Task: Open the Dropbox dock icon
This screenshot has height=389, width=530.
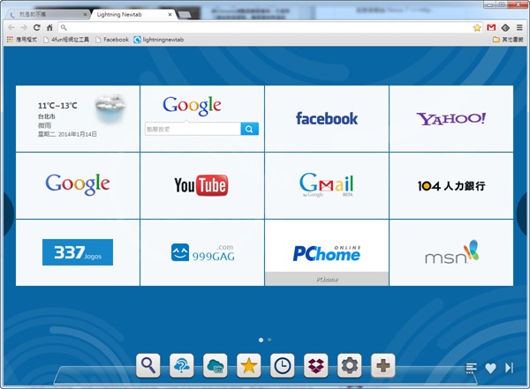Action: point(315,365)
